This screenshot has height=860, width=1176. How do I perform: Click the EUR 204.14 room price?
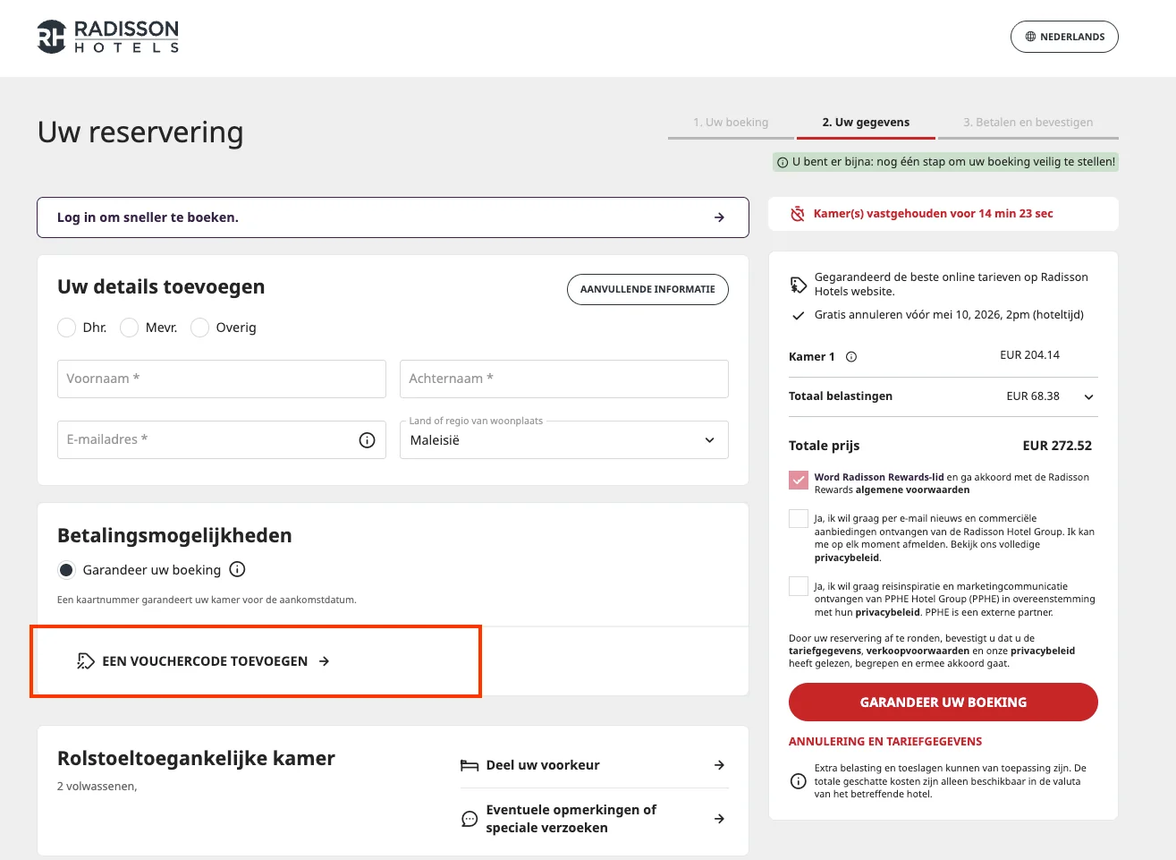[x=1029, y=355]
